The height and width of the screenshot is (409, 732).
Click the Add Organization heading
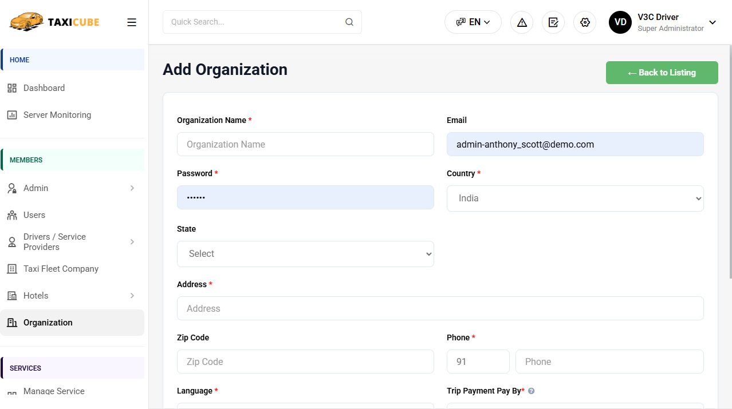[225, 69]
